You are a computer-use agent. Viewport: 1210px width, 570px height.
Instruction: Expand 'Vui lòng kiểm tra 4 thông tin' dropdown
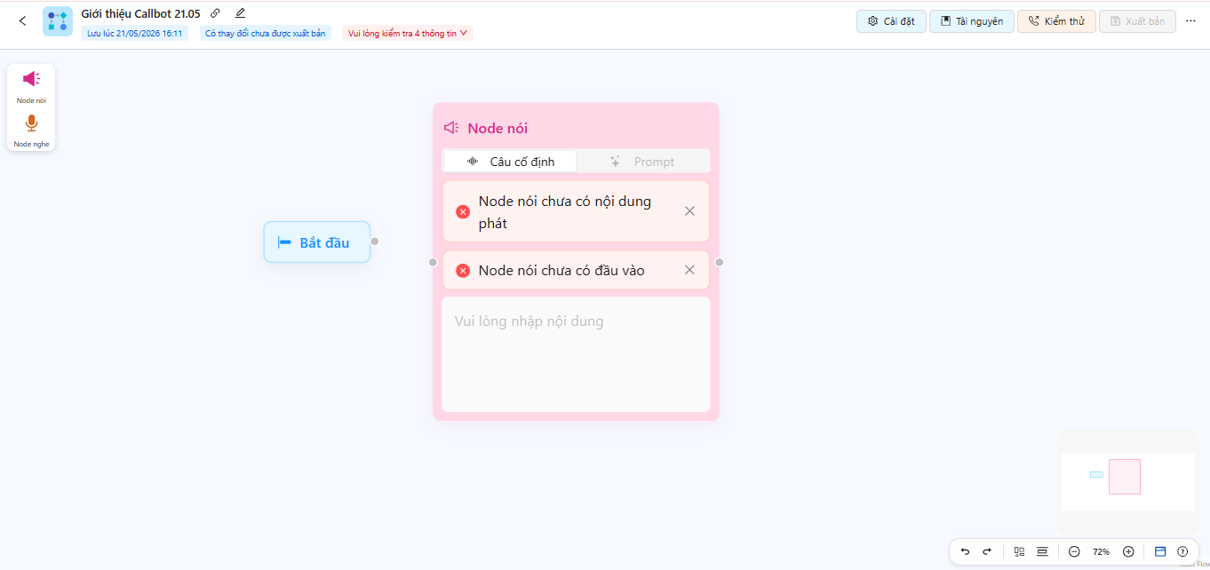tap(408, 33)
